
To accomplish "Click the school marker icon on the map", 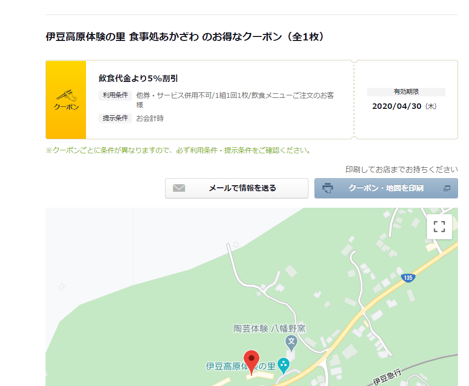I will pyautogui.click(x=291, y=342).
